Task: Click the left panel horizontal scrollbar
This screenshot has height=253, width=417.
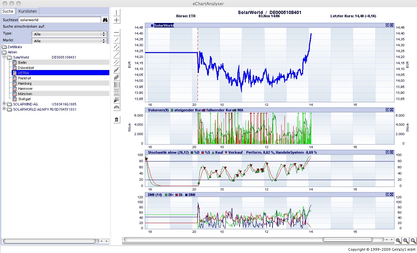Action: tap(49, 241)
